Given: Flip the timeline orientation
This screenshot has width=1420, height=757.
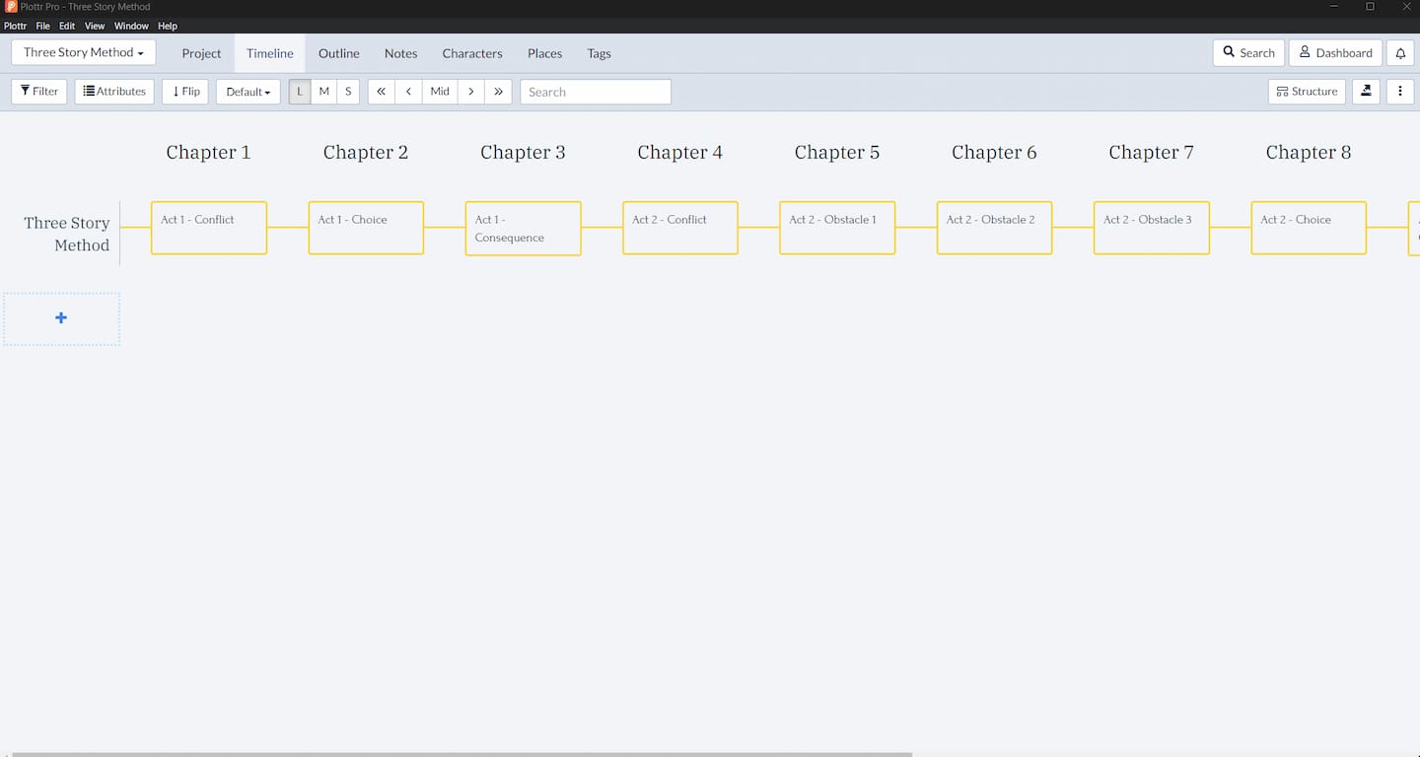Looking at the screenshot, I should coord(184,91).
